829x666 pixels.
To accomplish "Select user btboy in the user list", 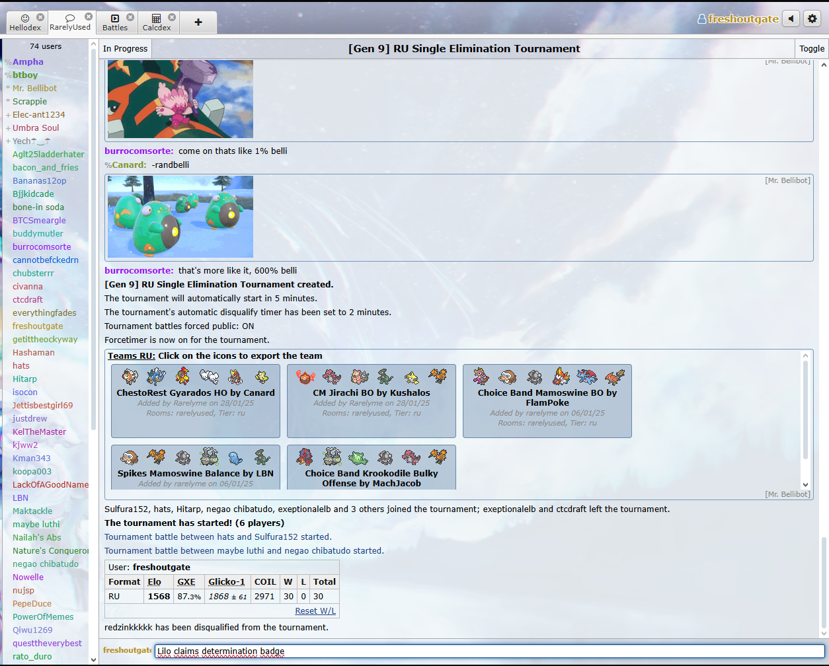I will (x=26, y=75).
